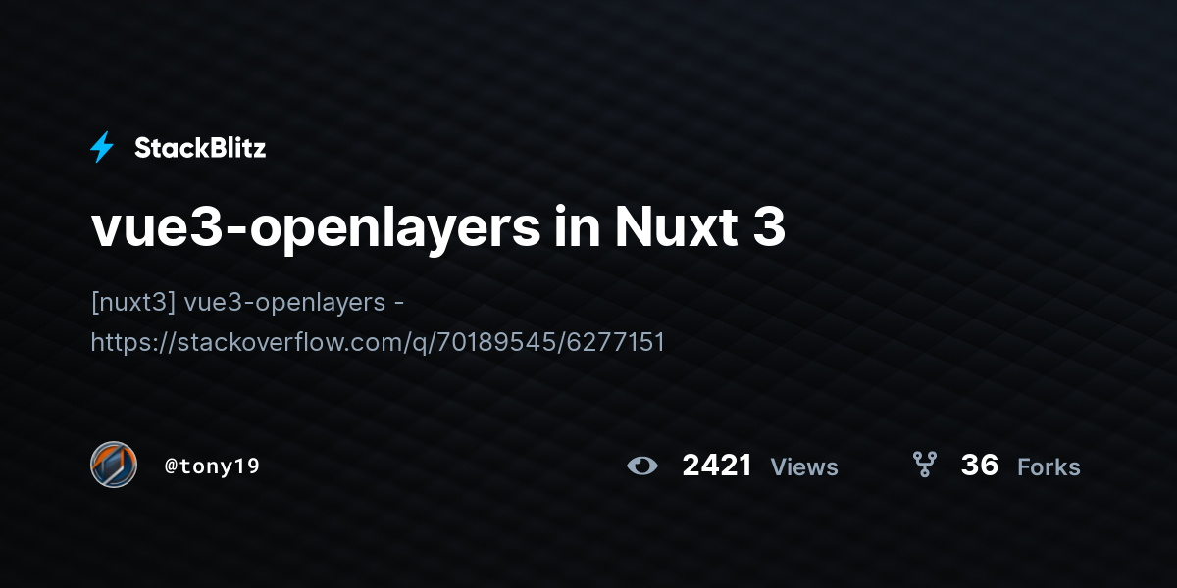Image resolution: width=1177 pixels, height=588 pixels.
Task: Click the eye icon for views
Action: [642, 465]
